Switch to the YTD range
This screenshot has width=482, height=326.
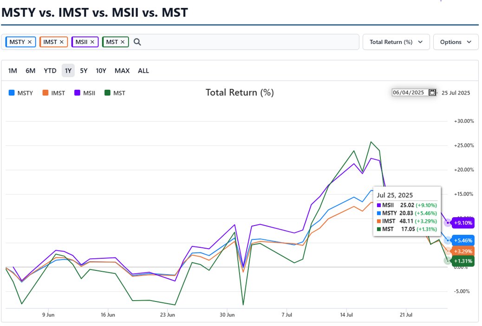pos(50,71)
